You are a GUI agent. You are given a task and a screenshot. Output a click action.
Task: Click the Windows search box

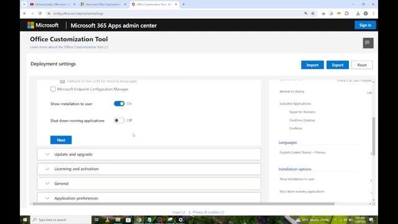pyautogui.click(x=61, y=220)
